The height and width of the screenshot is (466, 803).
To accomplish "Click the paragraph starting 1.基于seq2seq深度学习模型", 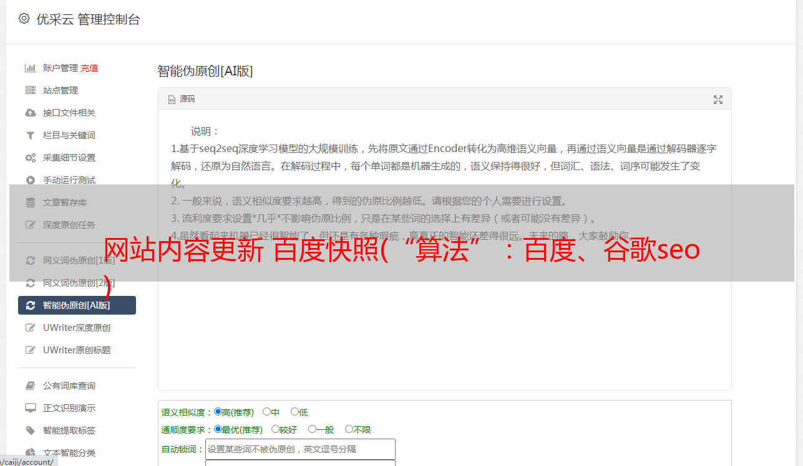I will tap(444, 166).
